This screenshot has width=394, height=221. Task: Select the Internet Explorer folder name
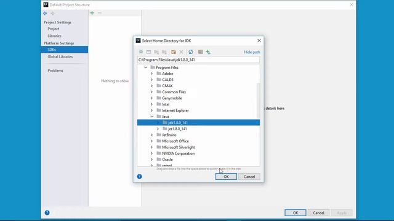point(175,110)
